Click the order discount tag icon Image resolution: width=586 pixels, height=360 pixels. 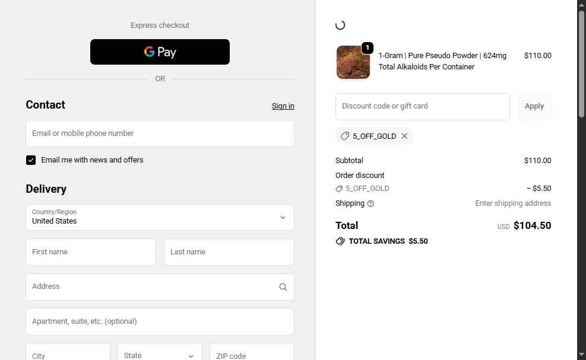click(339, 189)
